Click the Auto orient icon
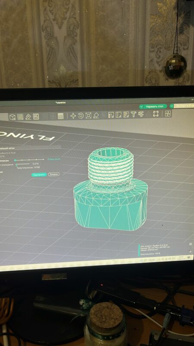Image resolution: width=194 pixels, height=346 pixels. coord(28,116)
